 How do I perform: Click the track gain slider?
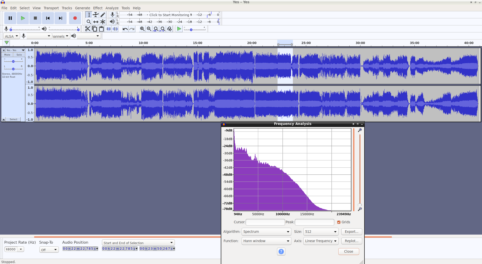tap(13, 61)
